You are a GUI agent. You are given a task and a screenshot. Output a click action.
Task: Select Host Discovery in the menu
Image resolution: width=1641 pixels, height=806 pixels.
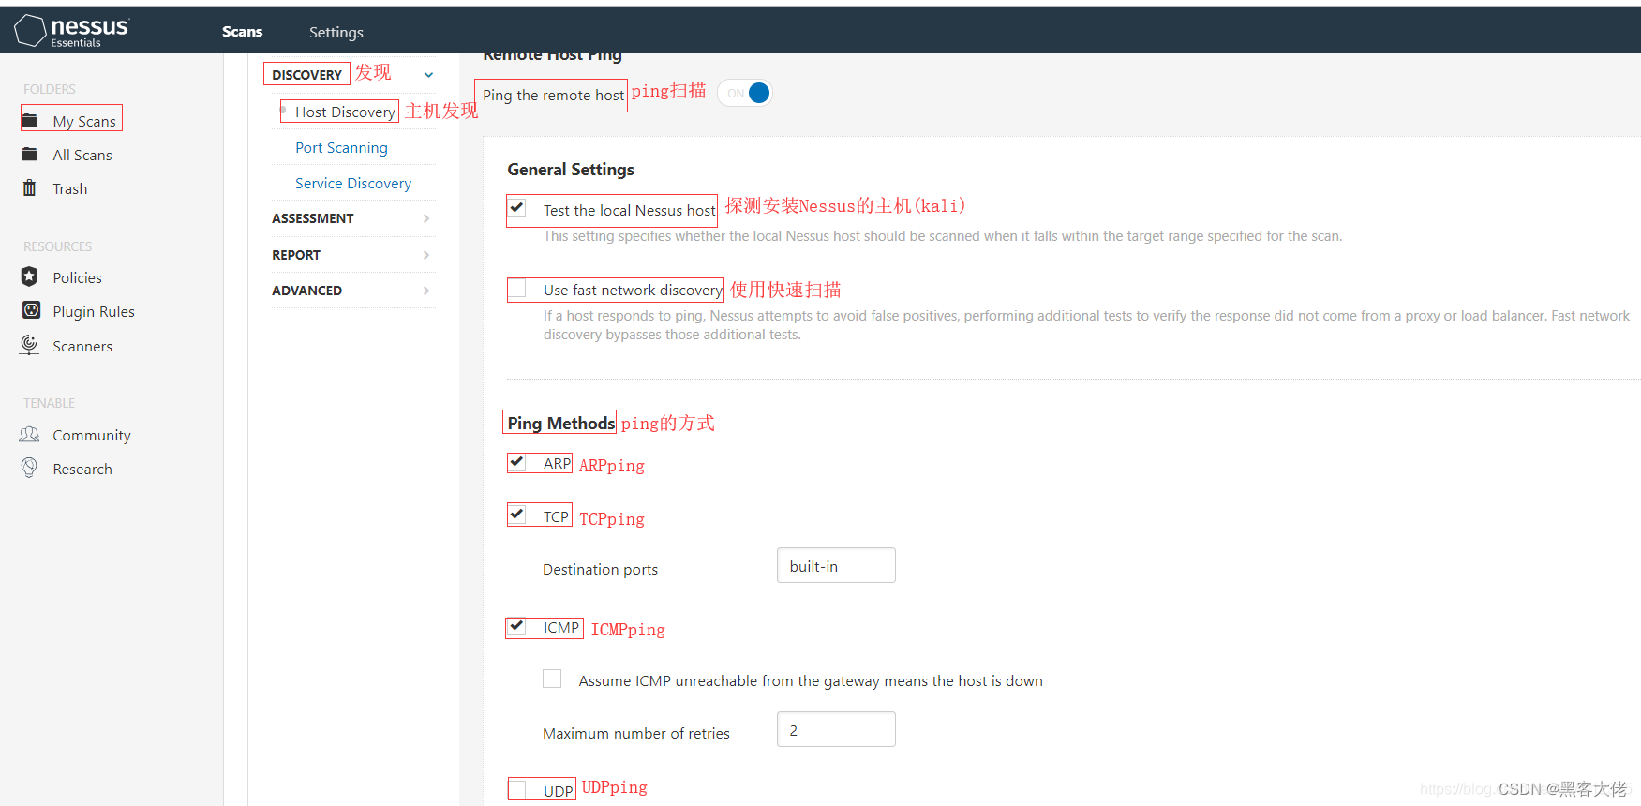point(345,112)
